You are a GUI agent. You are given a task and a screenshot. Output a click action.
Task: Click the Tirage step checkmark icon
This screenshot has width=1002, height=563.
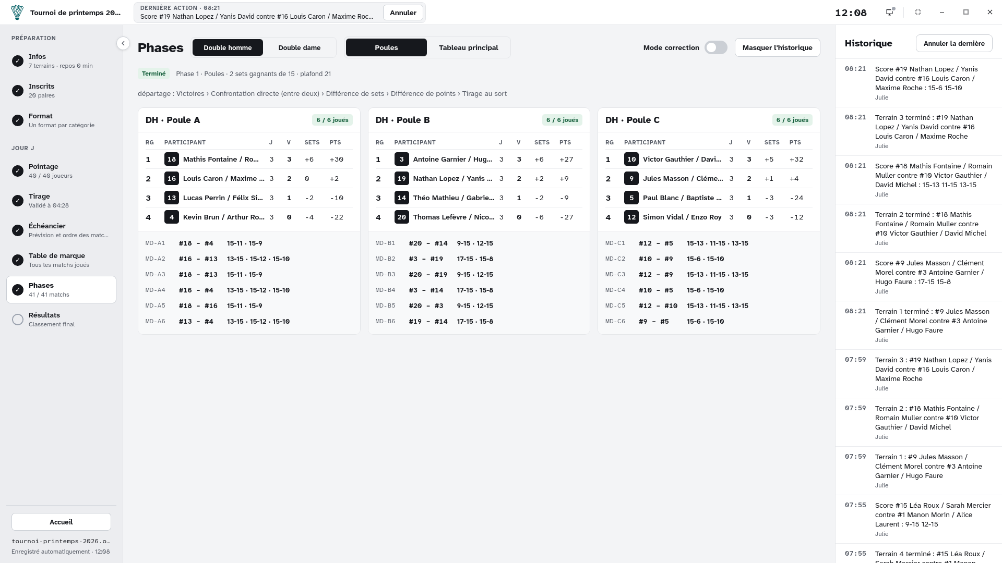pos(18,201)
